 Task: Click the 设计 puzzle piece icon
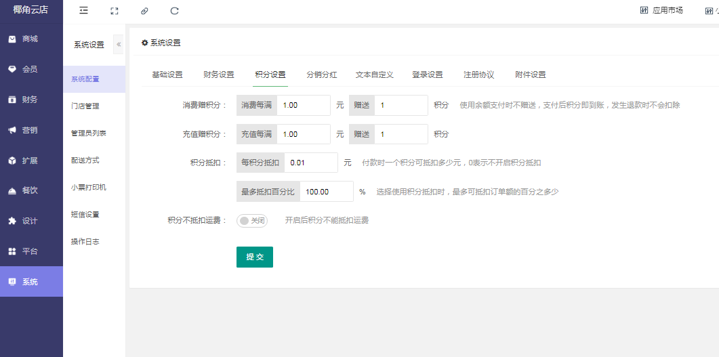tap(12, 221)
